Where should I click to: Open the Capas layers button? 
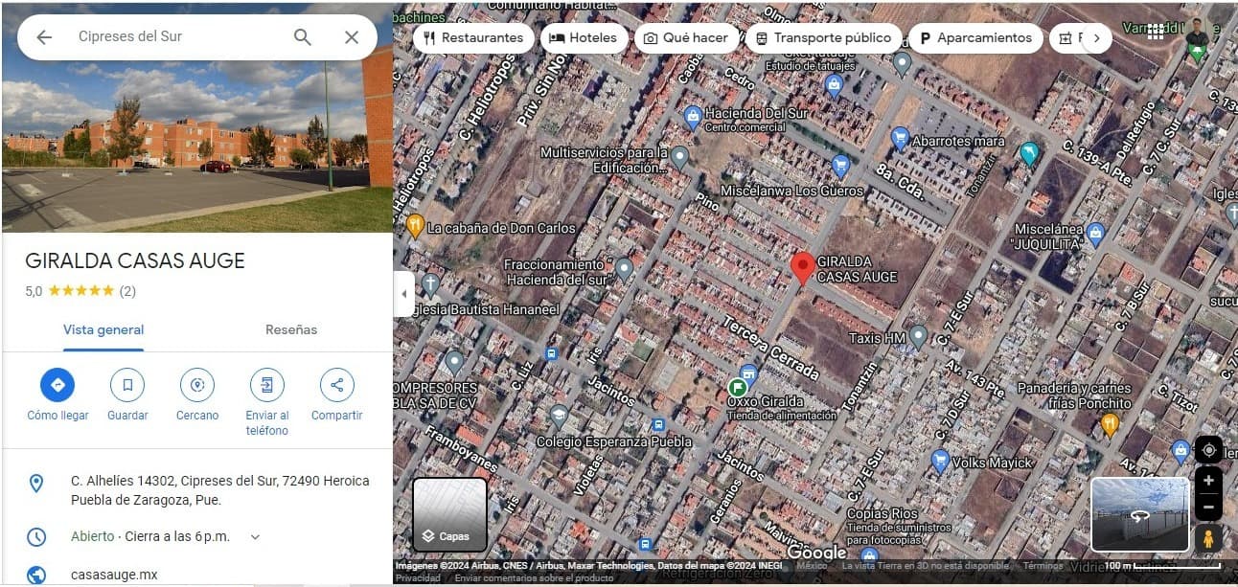pyautogui.click(x=449, y=514)
